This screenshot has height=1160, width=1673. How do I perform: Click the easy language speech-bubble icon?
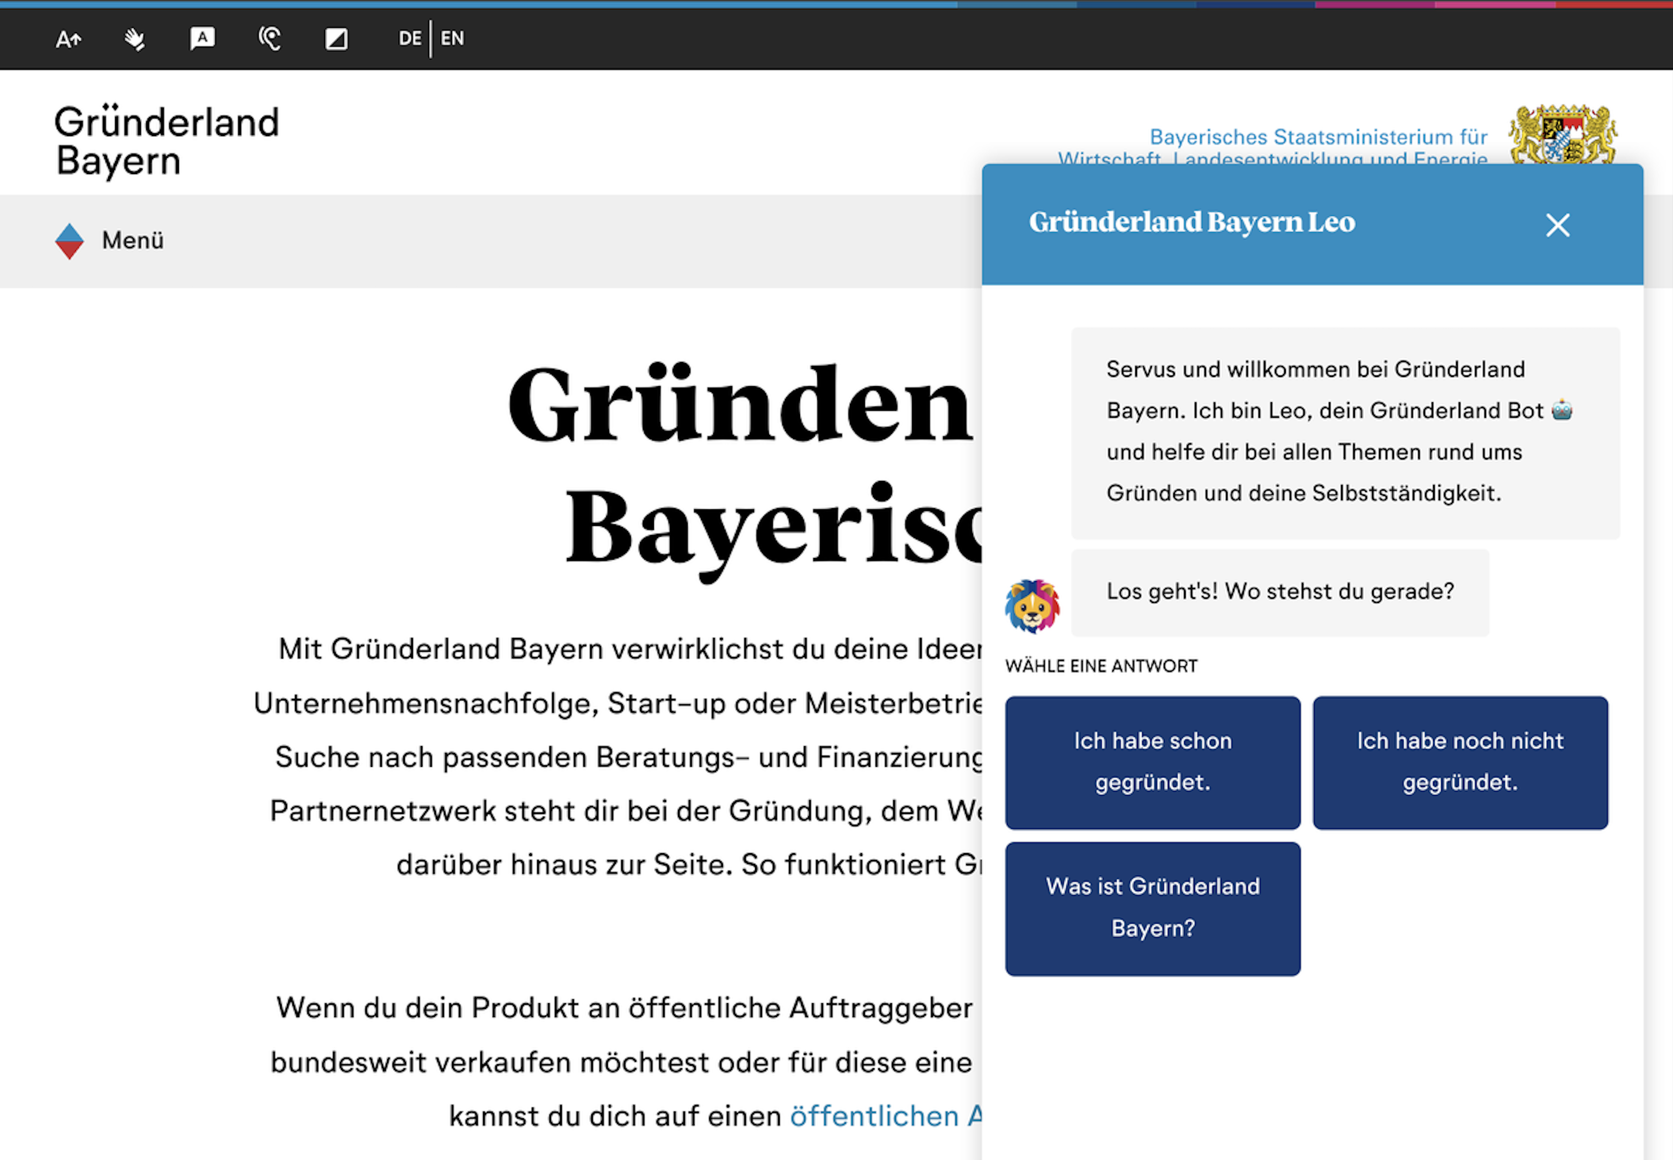coord(202,38)
